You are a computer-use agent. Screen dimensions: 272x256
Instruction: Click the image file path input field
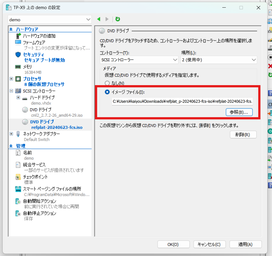182,102
